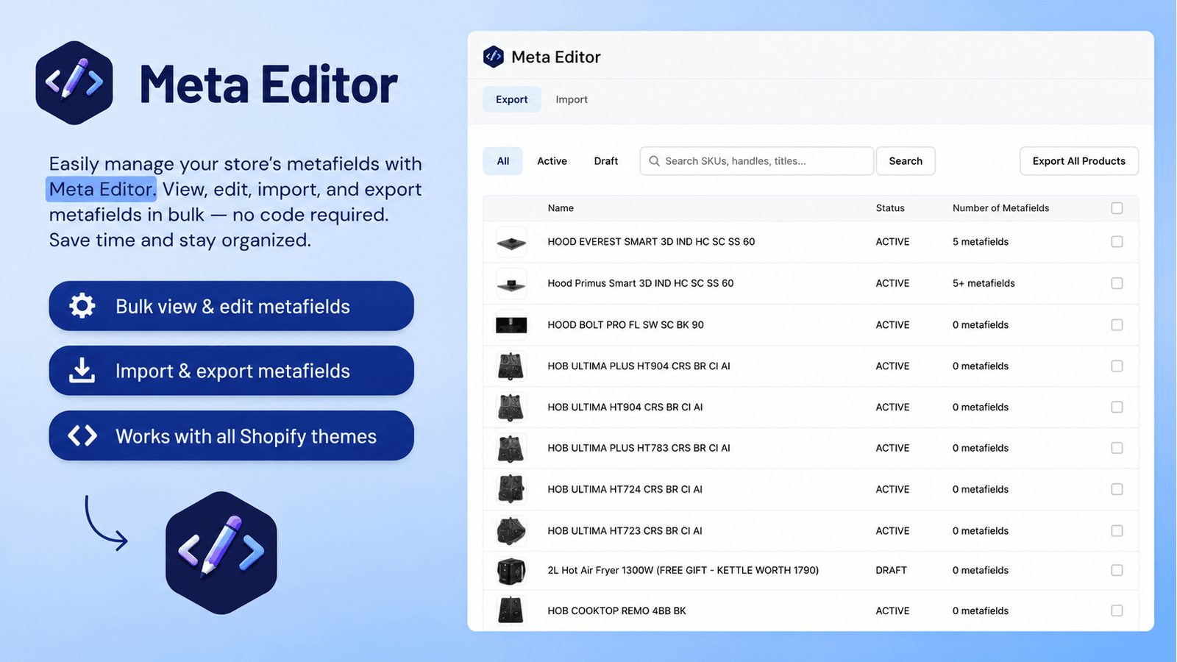1177x662 pixels.
Task: Tick 2L Hot Air Fryer row checkbox
Action: [x=1117, y=570]
